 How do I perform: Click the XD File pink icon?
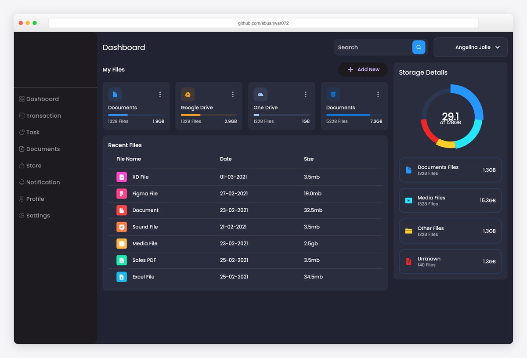click(122, 177)
